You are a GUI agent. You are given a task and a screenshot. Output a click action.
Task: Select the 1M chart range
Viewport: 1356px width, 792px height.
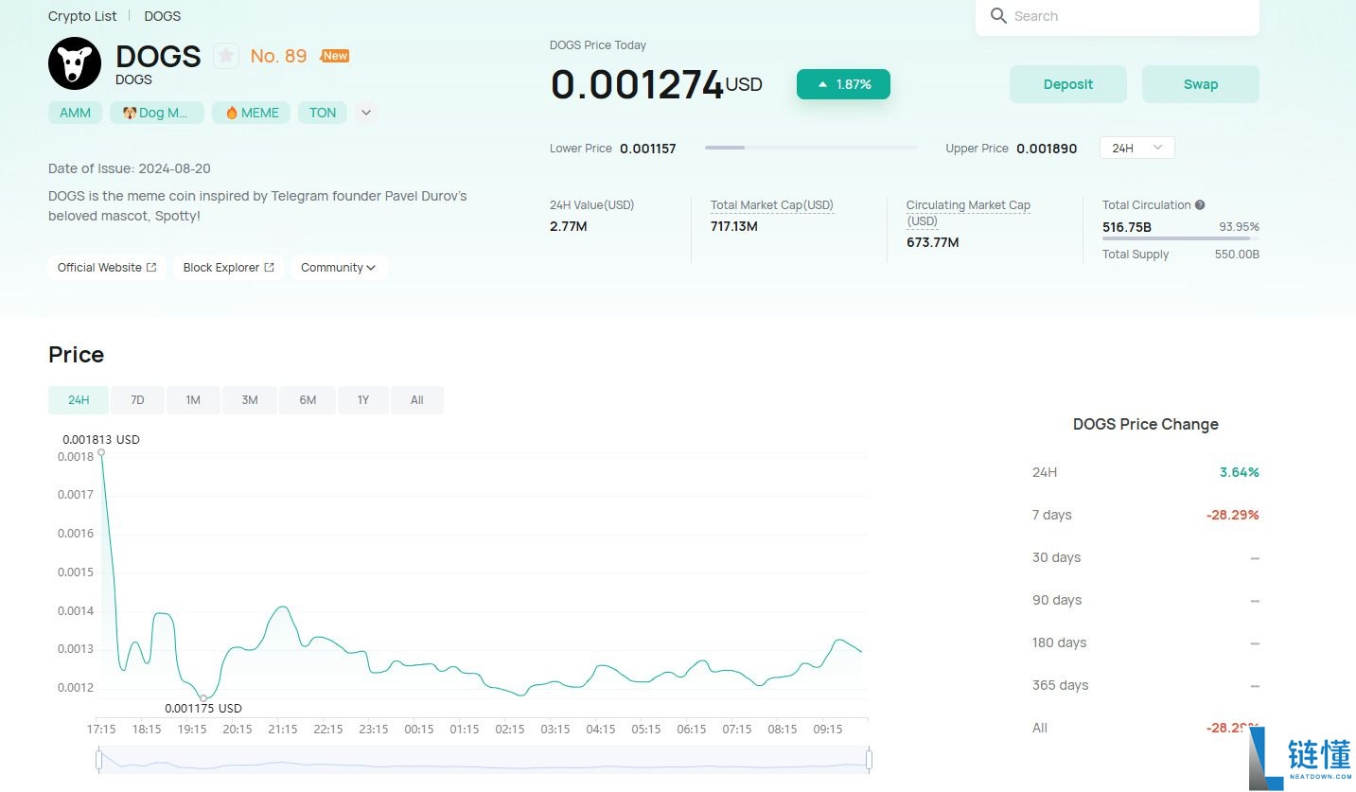[x=193, y=400]
